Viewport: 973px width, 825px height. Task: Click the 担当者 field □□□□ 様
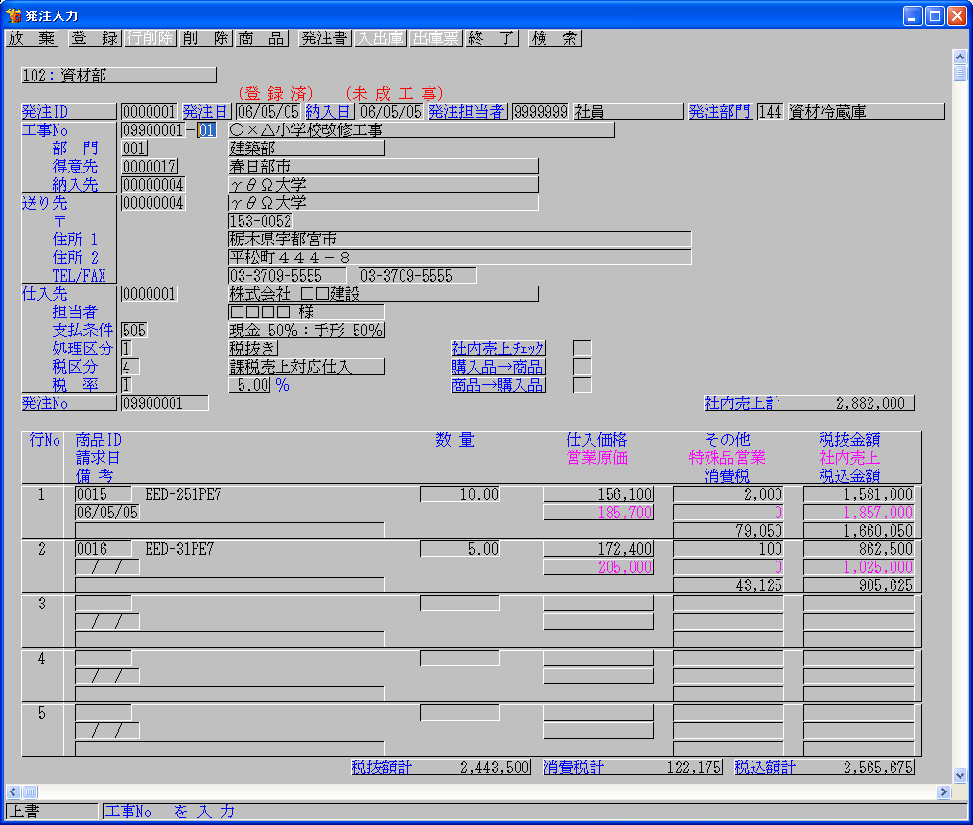tap(307, 312)
